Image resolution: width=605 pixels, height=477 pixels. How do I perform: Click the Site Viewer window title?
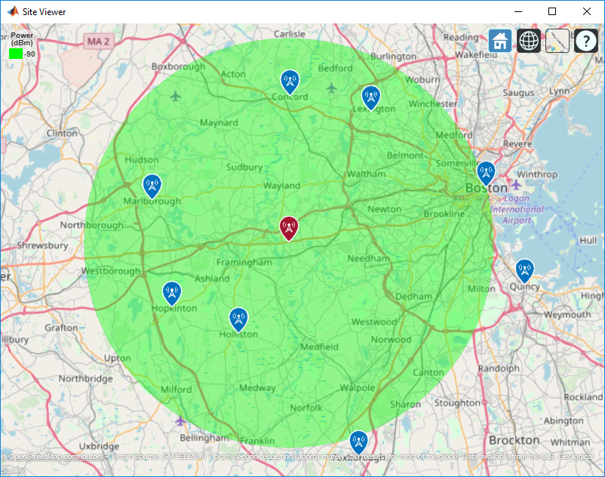click(x=45, y=12)
